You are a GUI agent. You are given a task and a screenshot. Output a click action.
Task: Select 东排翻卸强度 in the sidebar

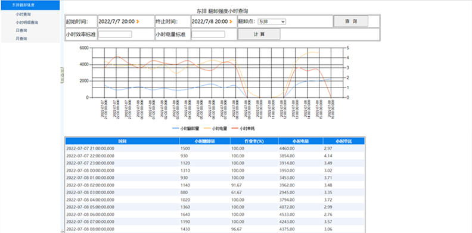pos(30,5)
